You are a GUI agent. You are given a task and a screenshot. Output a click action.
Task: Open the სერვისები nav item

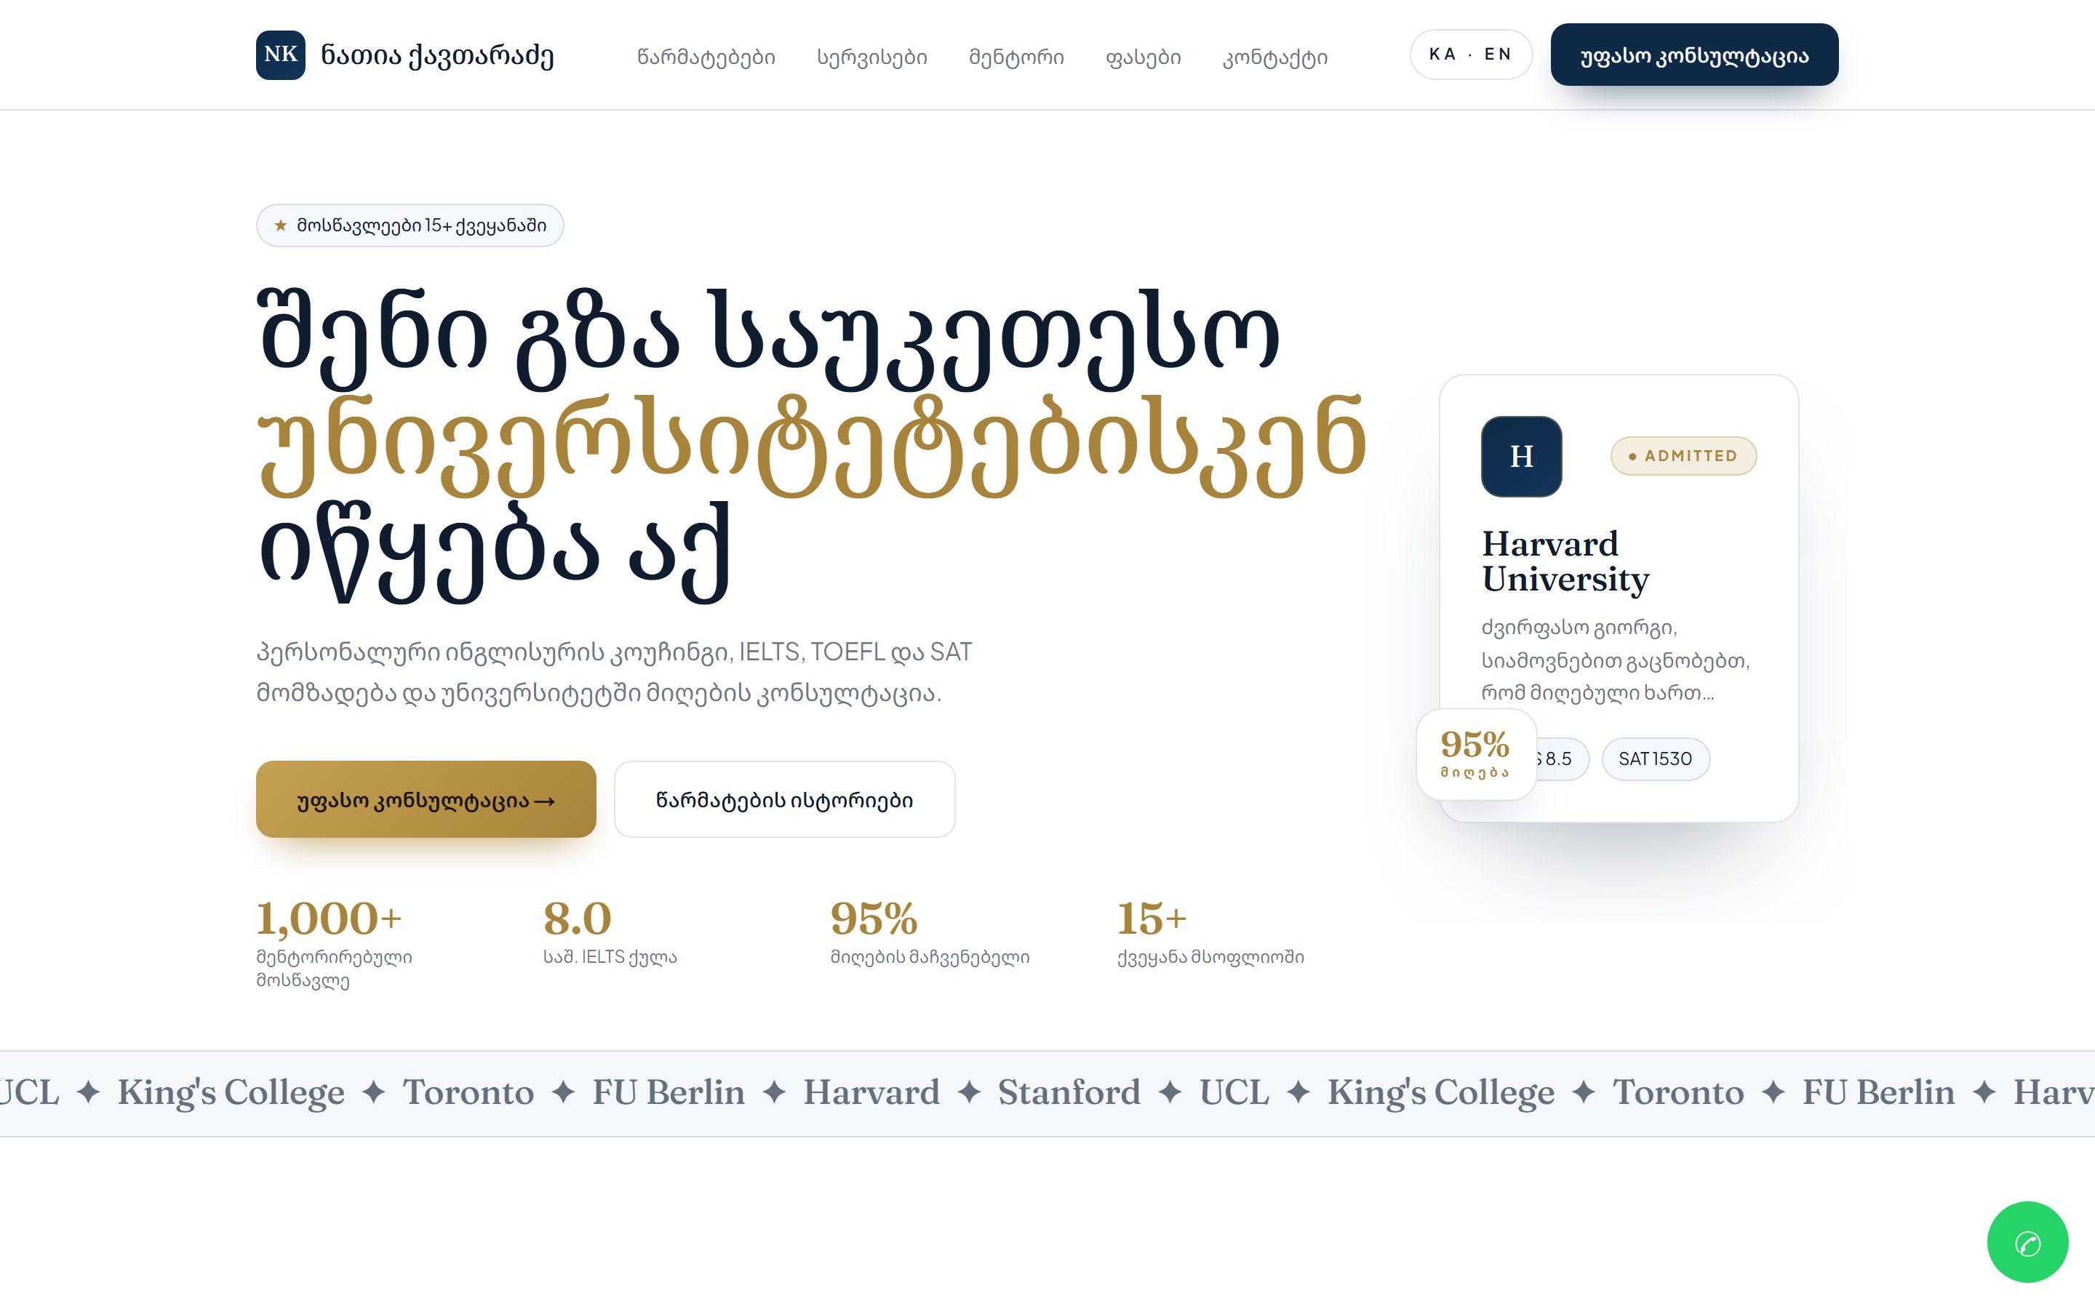[x=871, y=57]
